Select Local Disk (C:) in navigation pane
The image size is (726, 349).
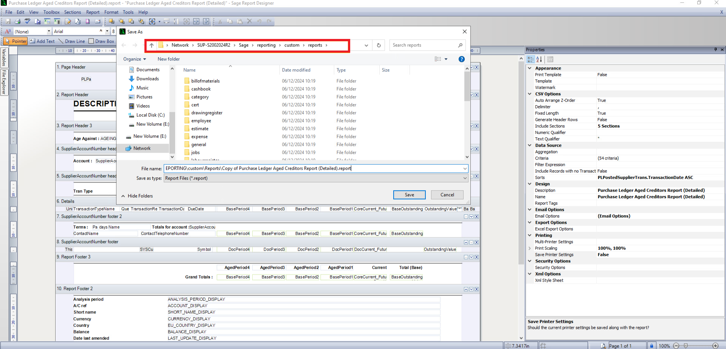click(x=150, y=115)
